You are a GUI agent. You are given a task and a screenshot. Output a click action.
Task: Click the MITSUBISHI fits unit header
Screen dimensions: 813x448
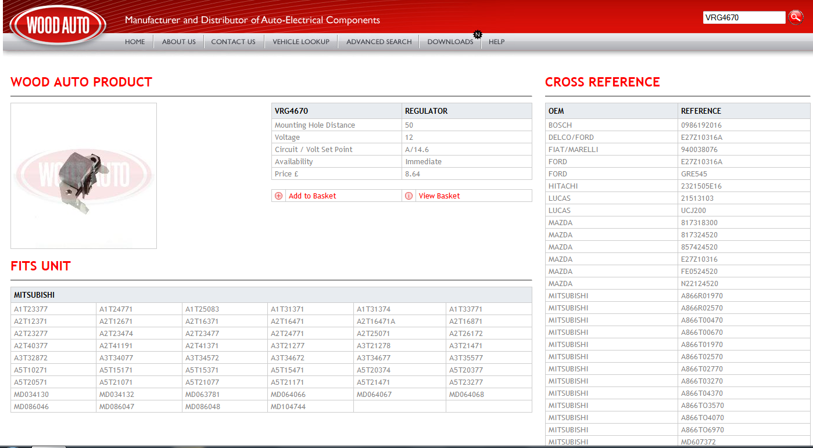[271, 295]
